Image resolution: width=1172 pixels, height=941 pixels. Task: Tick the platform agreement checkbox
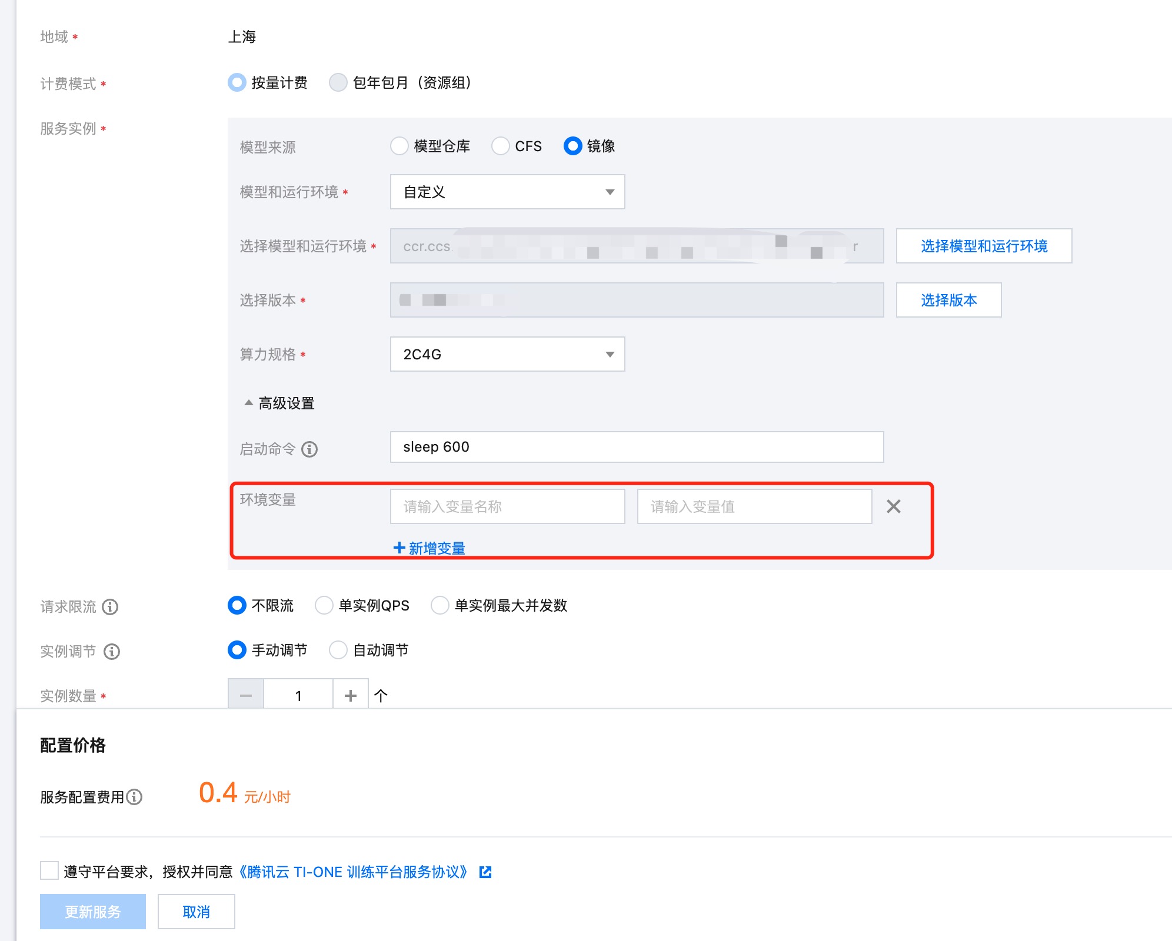[x=49, y=870]
